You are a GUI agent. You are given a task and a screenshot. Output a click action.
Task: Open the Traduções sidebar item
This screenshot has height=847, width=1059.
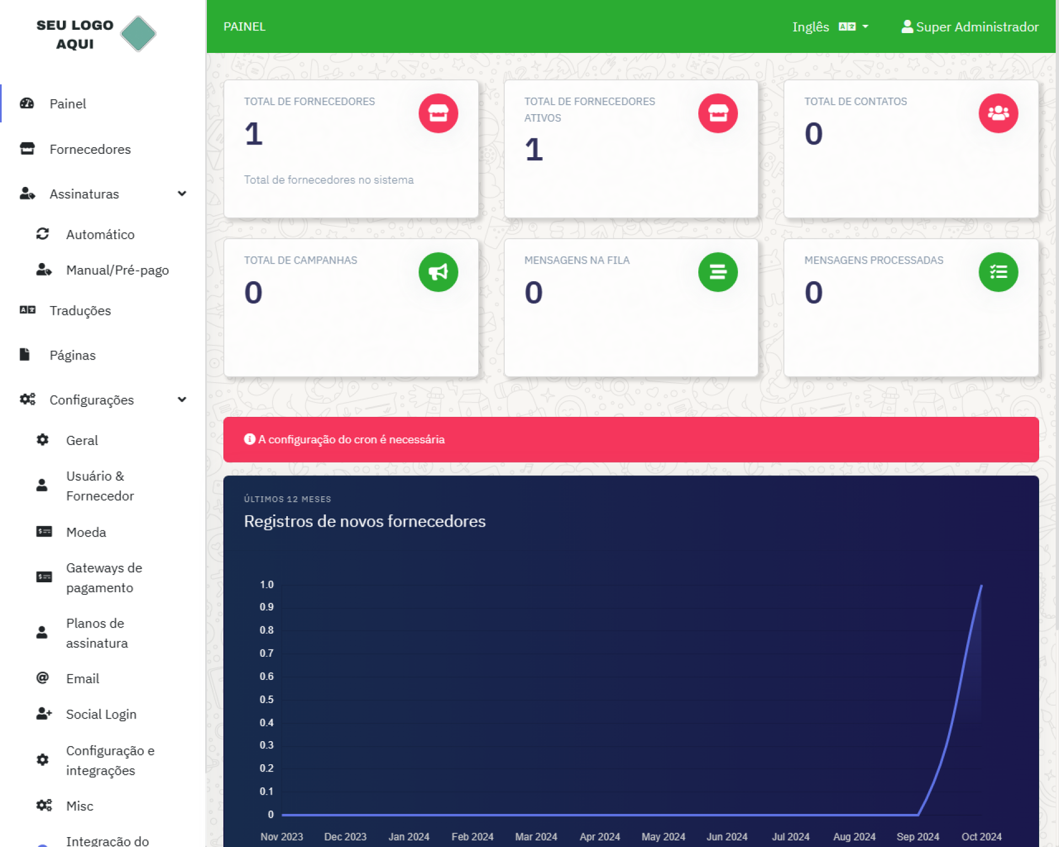pos(80,310)
